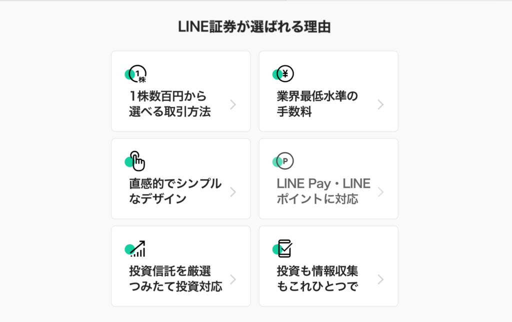Open chevron on LINE Pay・LINEポイント card
The height and width of the screenshot is (322, 512).
380,192
